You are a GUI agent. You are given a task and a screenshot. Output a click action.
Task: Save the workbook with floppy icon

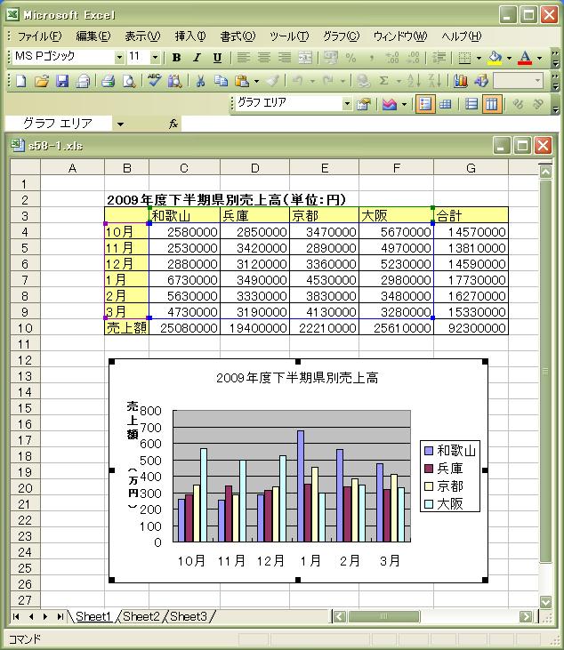pyautogui.click(x=62, y=81)
